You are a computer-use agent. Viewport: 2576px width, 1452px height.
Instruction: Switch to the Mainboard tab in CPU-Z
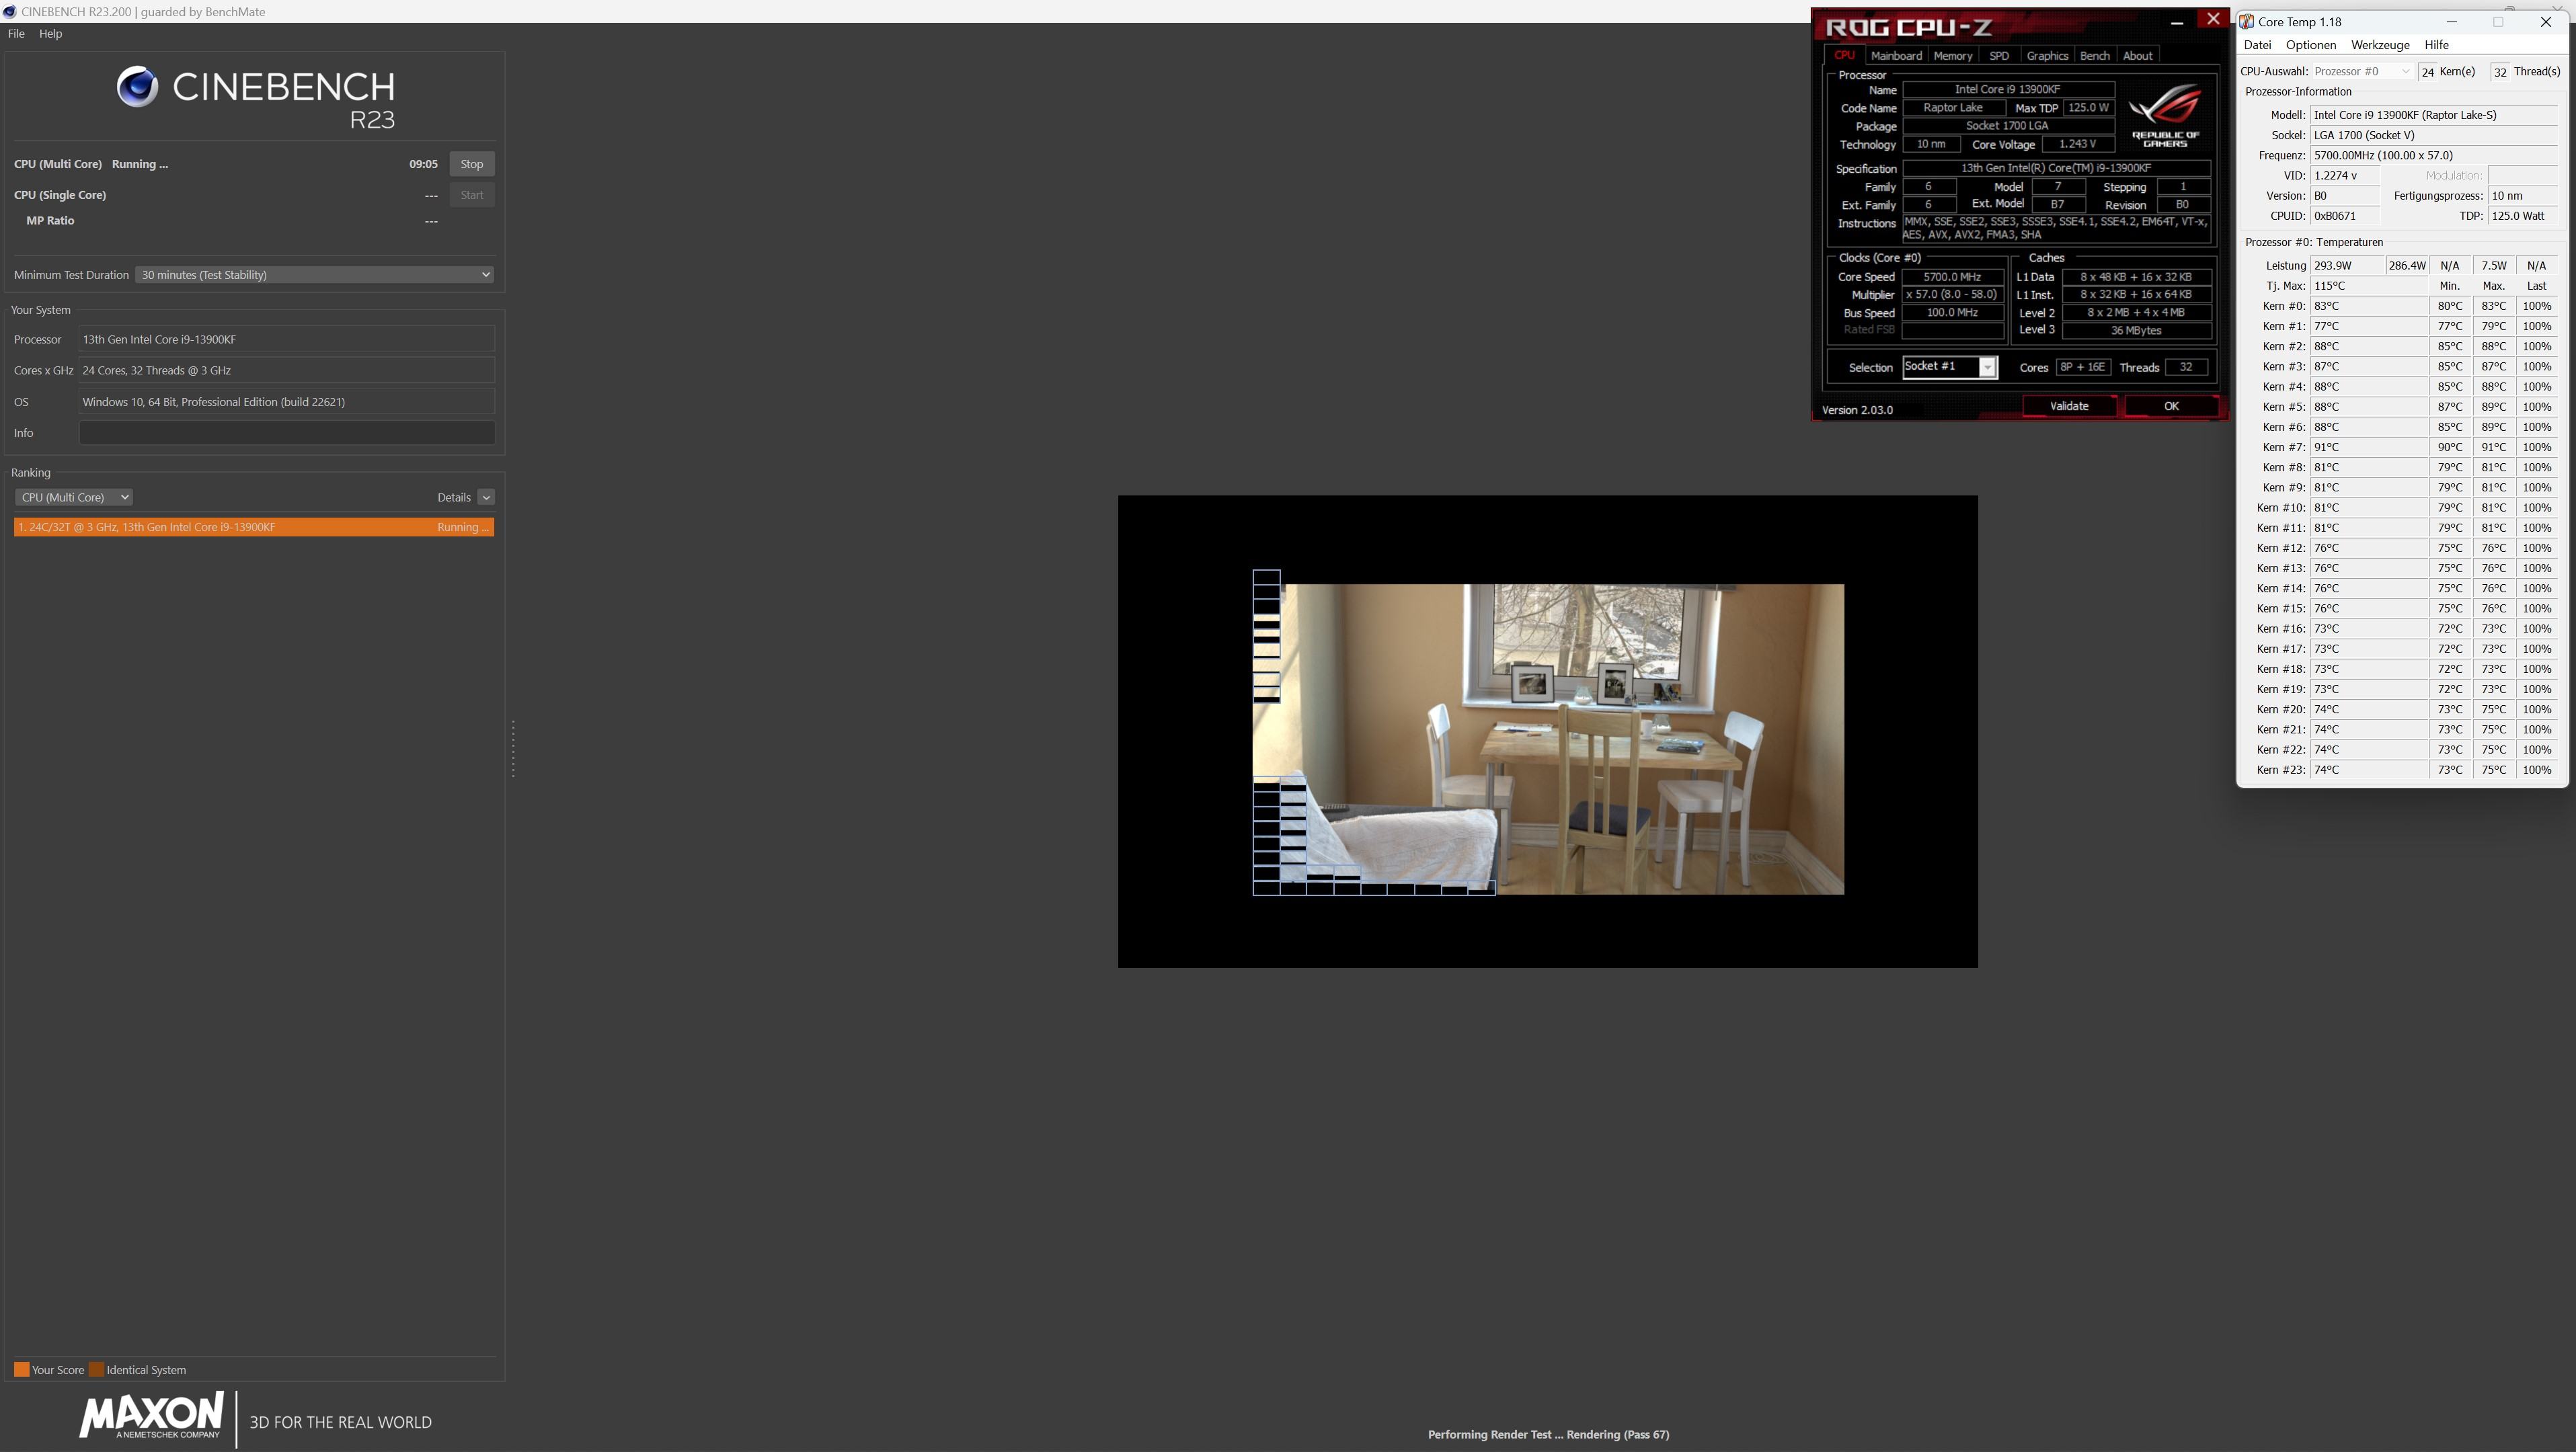pyautogui.click(x=1896, y=56)
